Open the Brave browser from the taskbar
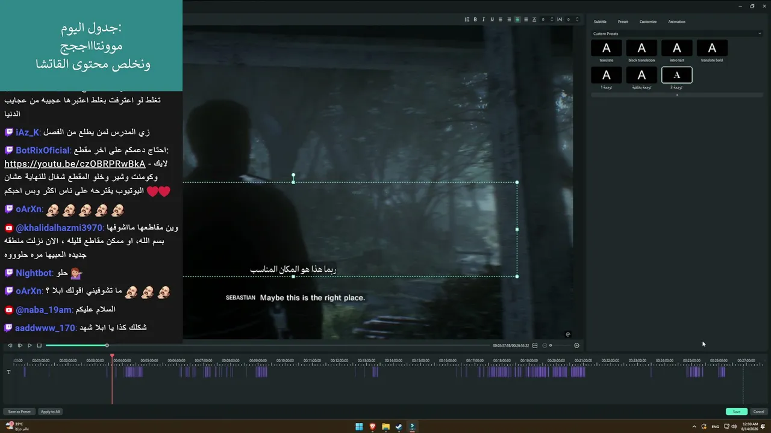 [372, 427]
